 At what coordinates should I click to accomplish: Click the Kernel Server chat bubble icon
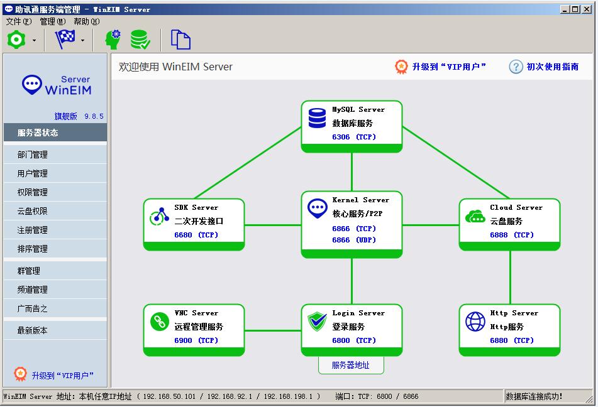tap(318, 209)
